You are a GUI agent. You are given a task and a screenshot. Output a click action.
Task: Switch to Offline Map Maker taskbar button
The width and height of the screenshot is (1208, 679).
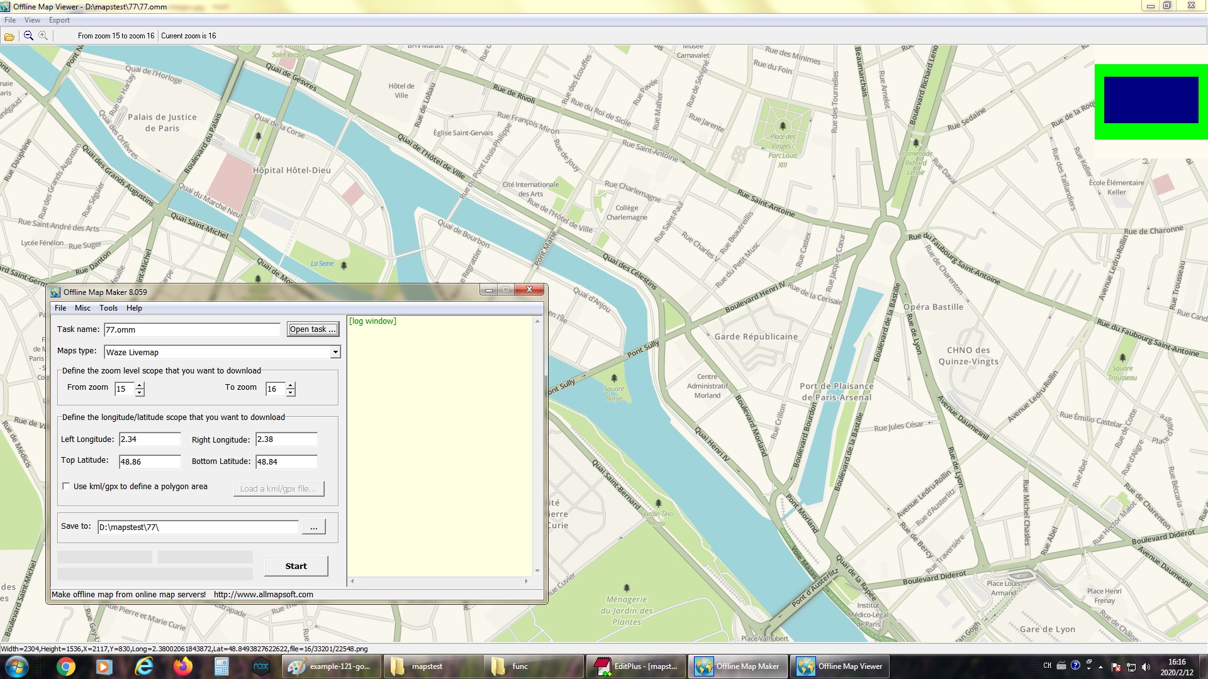[737, 666]
